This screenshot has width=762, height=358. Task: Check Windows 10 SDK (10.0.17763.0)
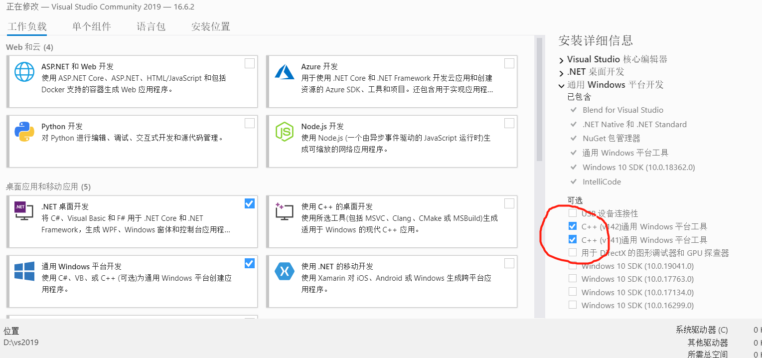pos(573,279)
